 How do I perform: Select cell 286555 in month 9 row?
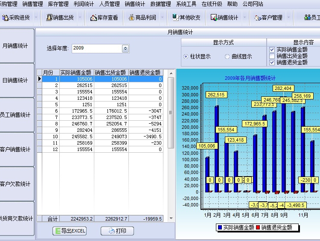point(111,130)
